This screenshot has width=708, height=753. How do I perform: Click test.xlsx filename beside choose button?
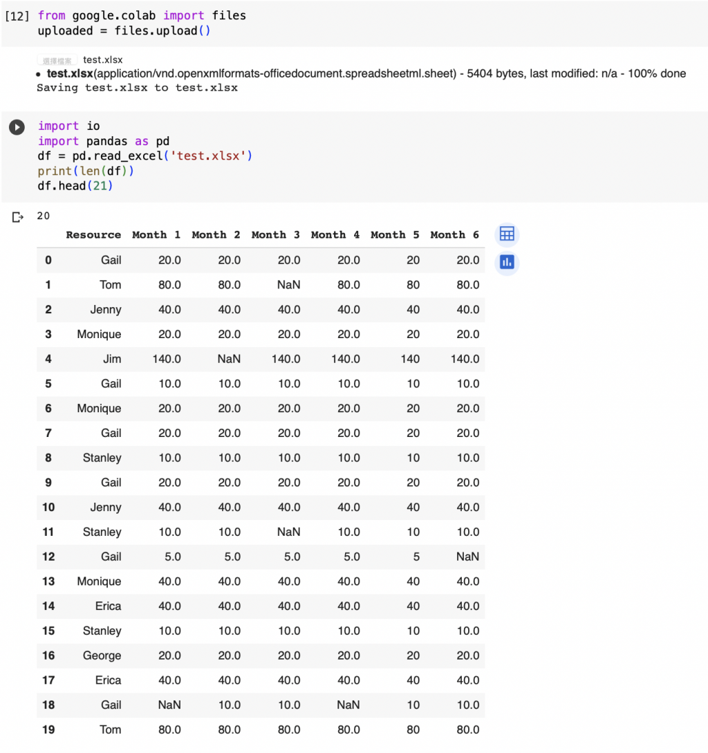coord(103,60)
